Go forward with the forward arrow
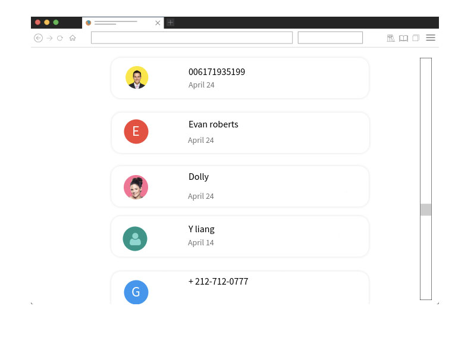Viewport: 455px width, 337px height. (x=49, y=38)
